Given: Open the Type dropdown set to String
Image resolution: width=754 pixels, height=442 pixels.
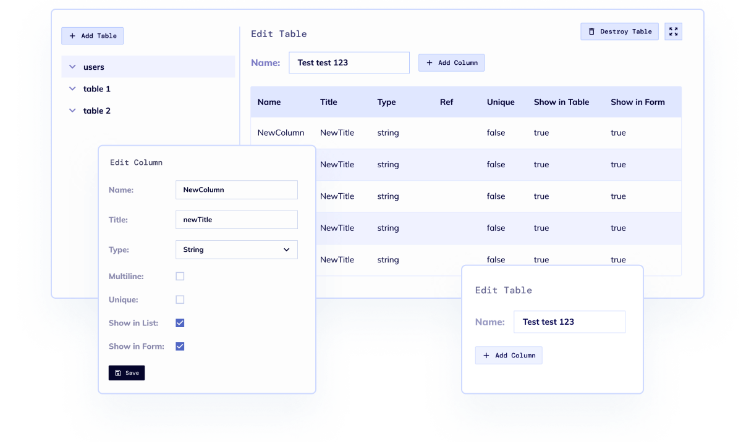Looking at the screenshot, I should [236, 249].
